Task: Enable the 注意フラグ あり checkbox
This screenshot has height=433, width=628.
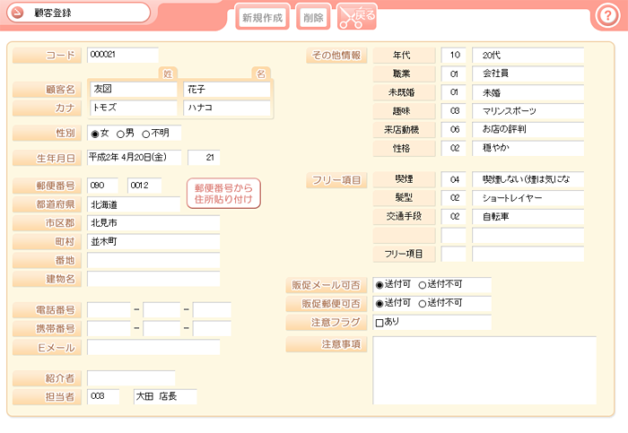Action: pos(379,323)
